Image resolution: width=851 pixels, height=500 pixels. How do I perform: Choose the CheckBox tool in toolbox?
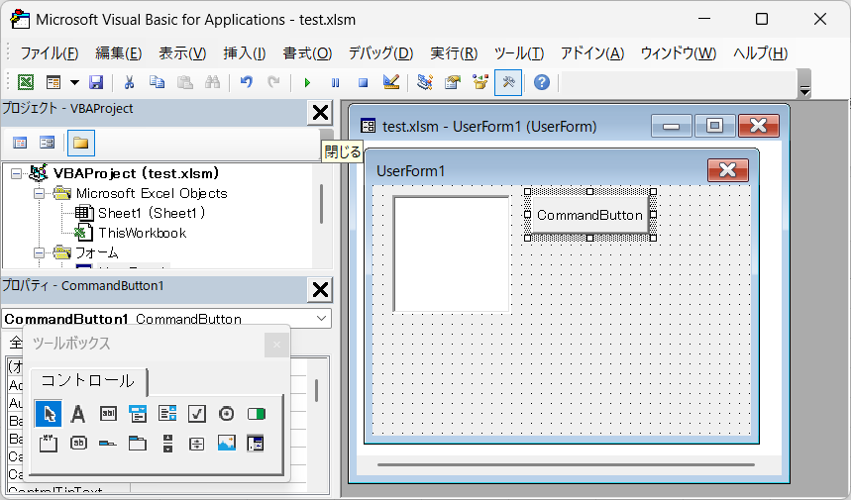tap(196, 414)
